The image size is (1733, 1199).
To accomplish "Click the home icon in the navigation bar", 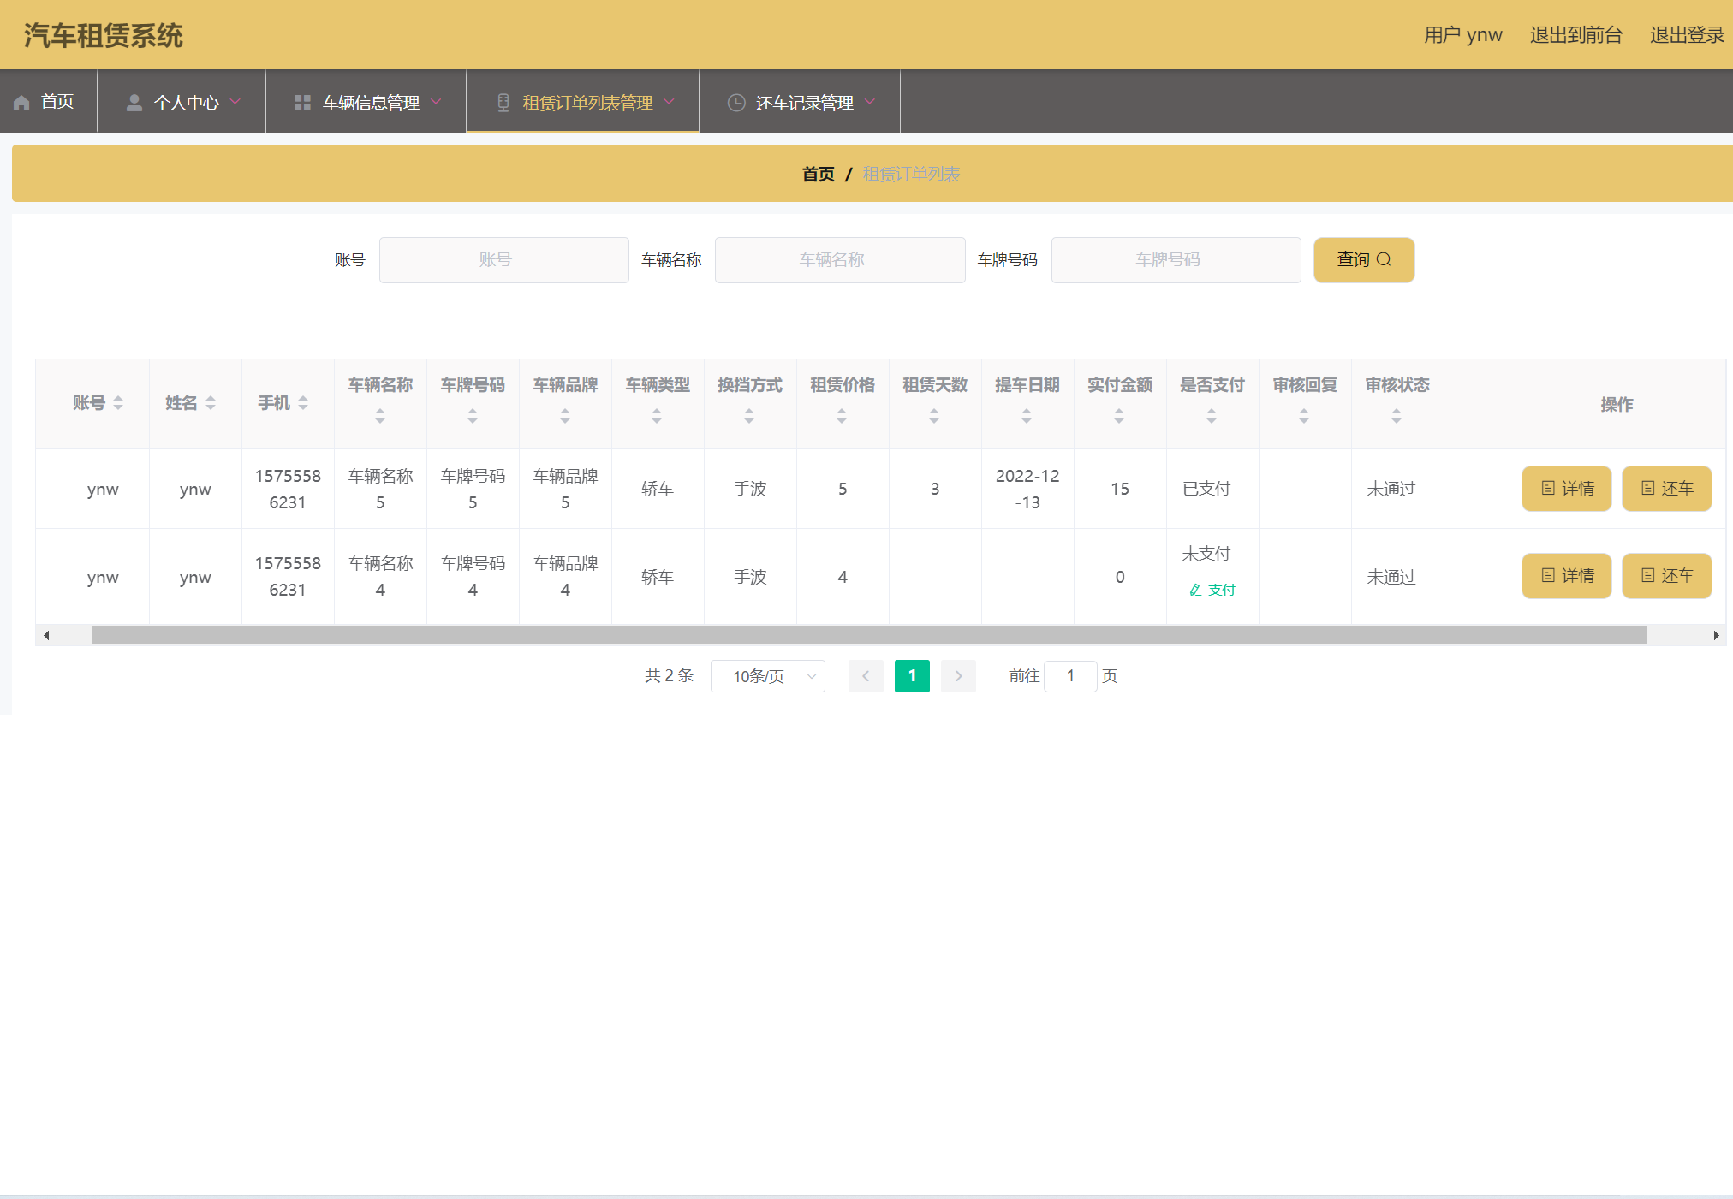I will (x=22, y=103).
